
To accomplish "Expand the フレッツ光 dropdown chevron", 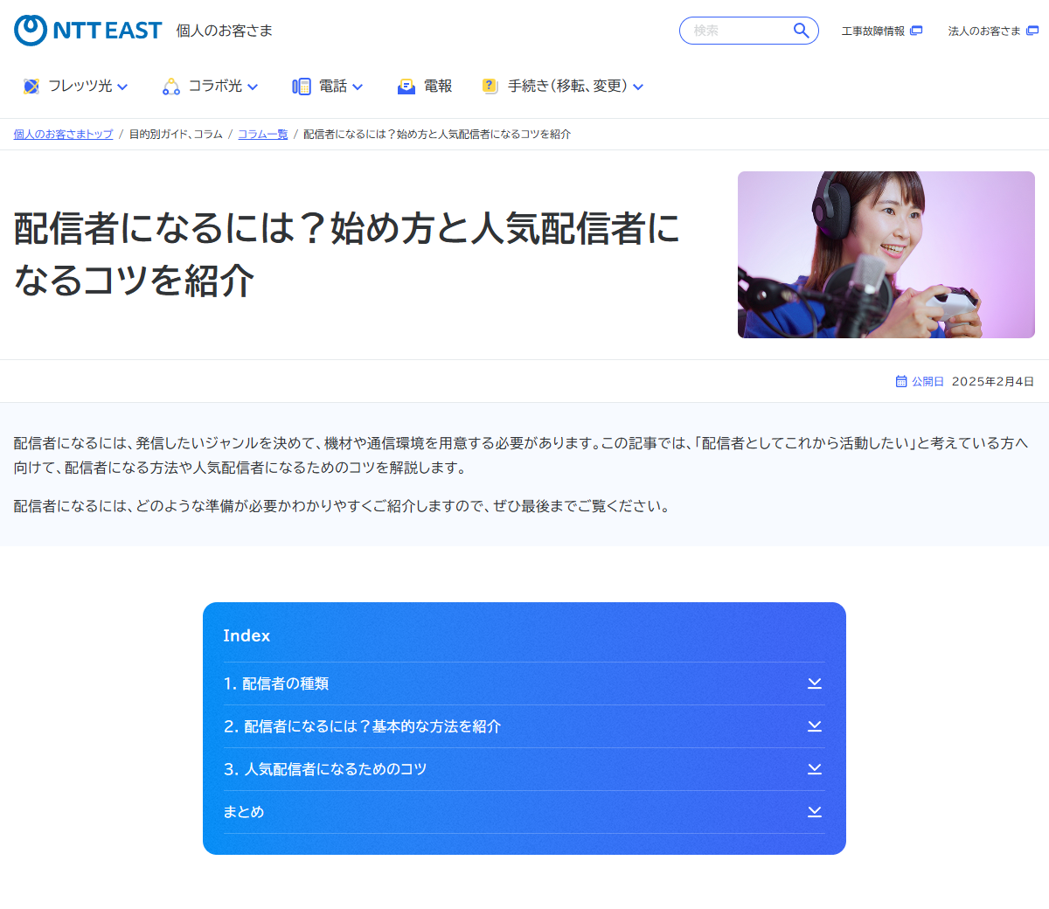I will point(122,87).
